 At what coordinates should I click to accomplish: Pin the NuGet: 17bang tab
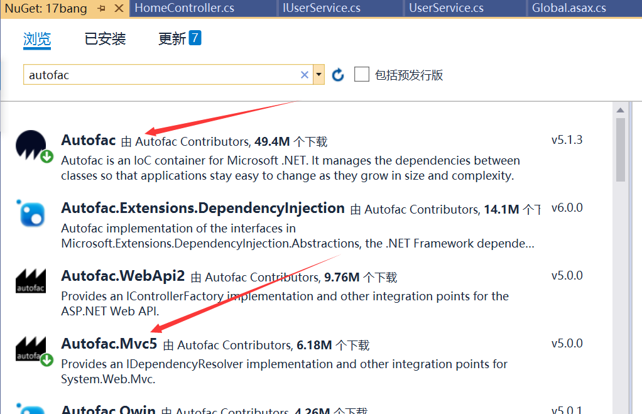point(102,8)
